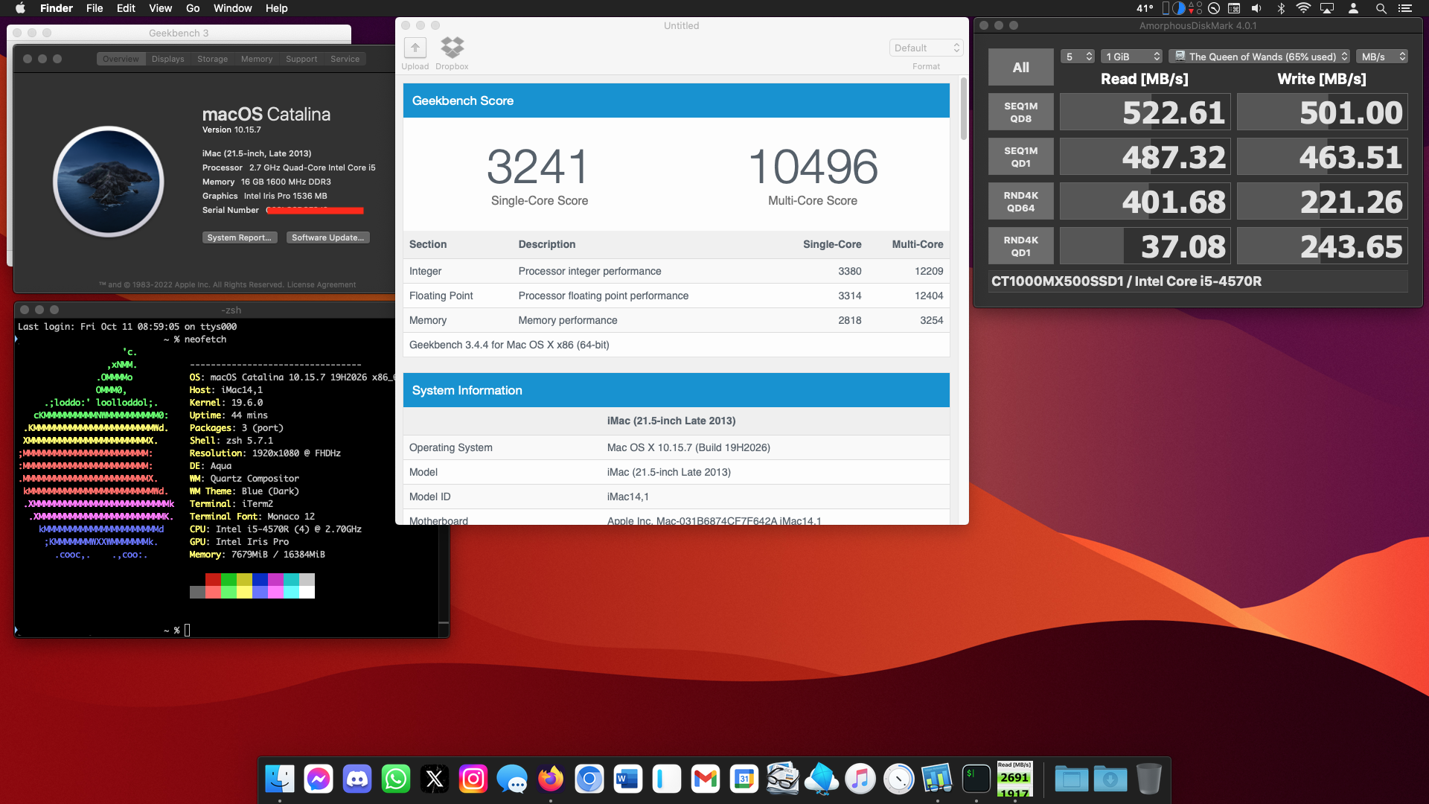Click the Dropbox icon in Geekbench toolbar
Viewport: 1429px width, 804px height.
tap(453, 48)
